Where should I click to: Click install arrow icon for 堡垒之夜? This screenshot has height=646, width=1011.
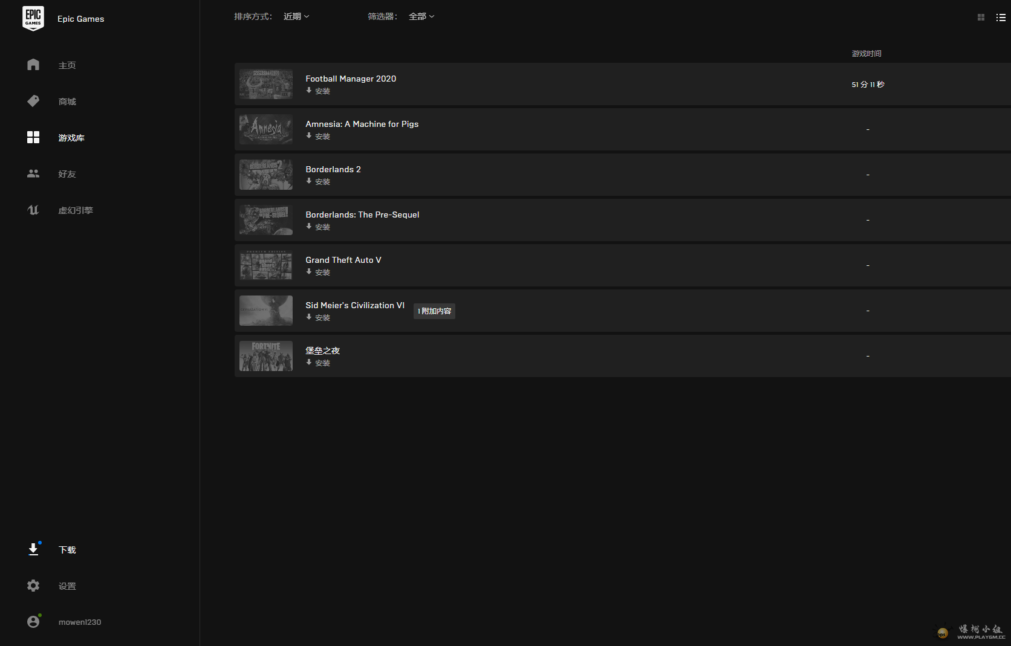309,363
